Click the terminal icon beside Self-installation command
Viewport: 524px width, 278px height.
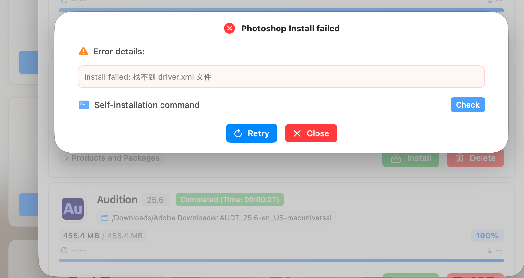(x=84, y=105)
